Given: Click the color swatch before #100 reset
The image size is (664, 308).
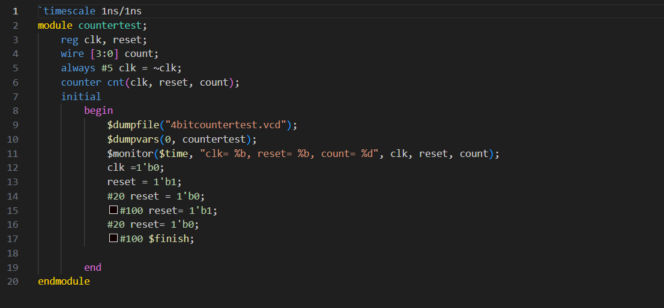Looking at the screenshot, I should tap(113, 210).
